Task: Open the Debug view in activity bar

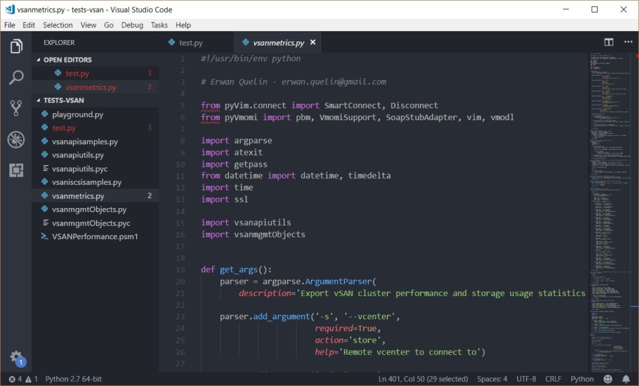Action: (16, 139)
